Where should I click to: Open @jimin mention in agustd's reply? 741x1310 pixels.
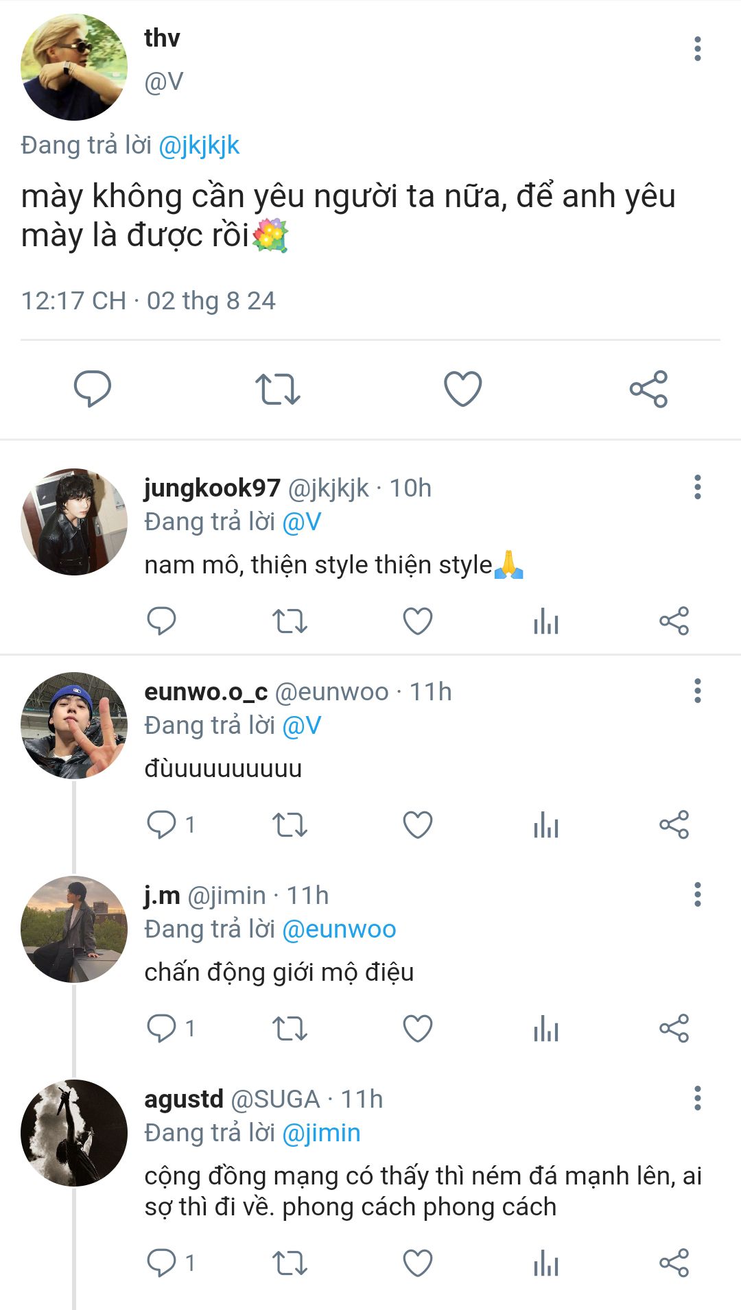point(321,1133)
